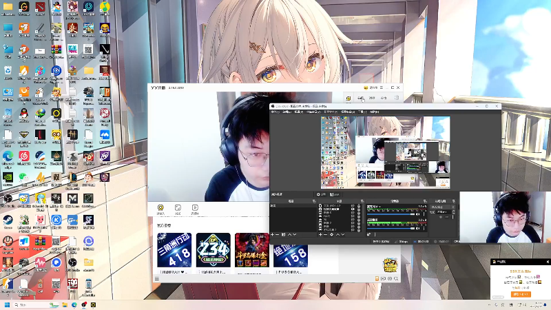Add a new source in OBS Sources panel

pyautogui.click(x=320, y=234)
